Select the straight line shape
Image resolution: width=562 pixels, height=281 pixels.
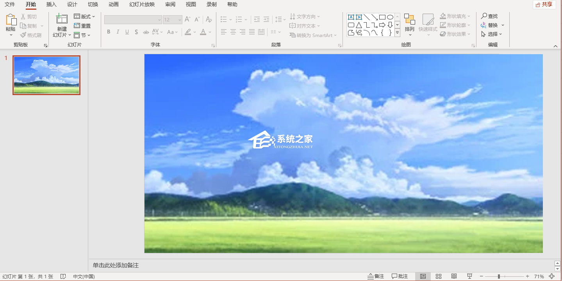(366, 17)
